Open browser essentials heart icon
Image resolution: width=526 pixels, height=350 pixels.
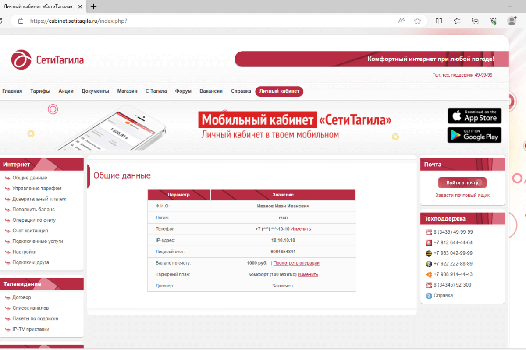tap(493, 21)
